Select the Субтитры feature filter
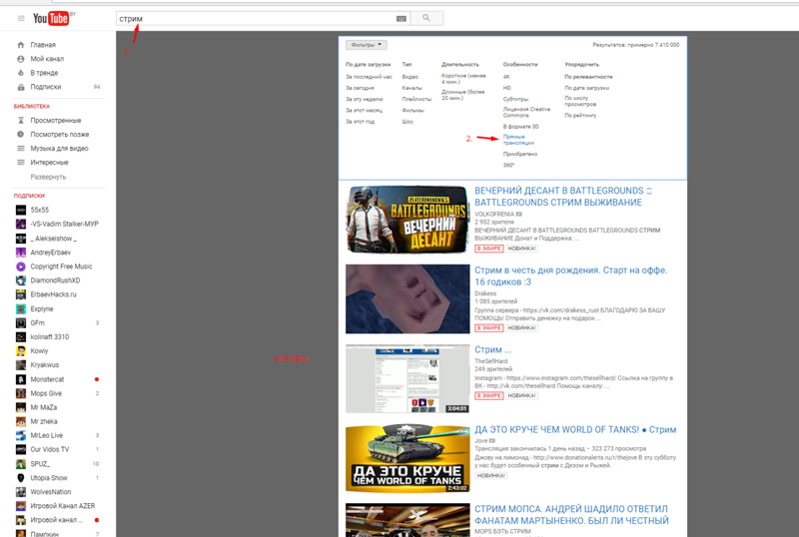Viewport: 799px width, 537px height. tap(515, 99)
